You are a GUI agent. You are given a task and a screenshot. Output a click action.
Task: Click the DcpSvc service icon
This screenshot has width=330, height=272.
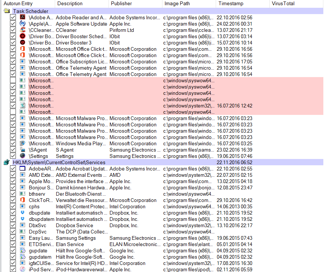(23, 232)
